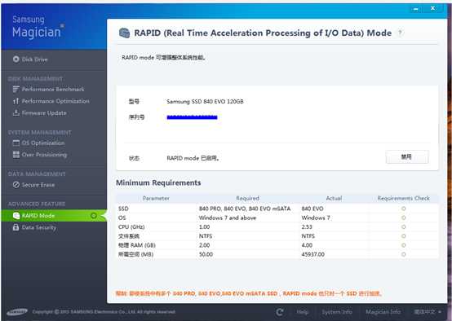Click the RAPID mode help question mark
The height and width of the screenshot is (321, 452).
[x=400, y=33]
